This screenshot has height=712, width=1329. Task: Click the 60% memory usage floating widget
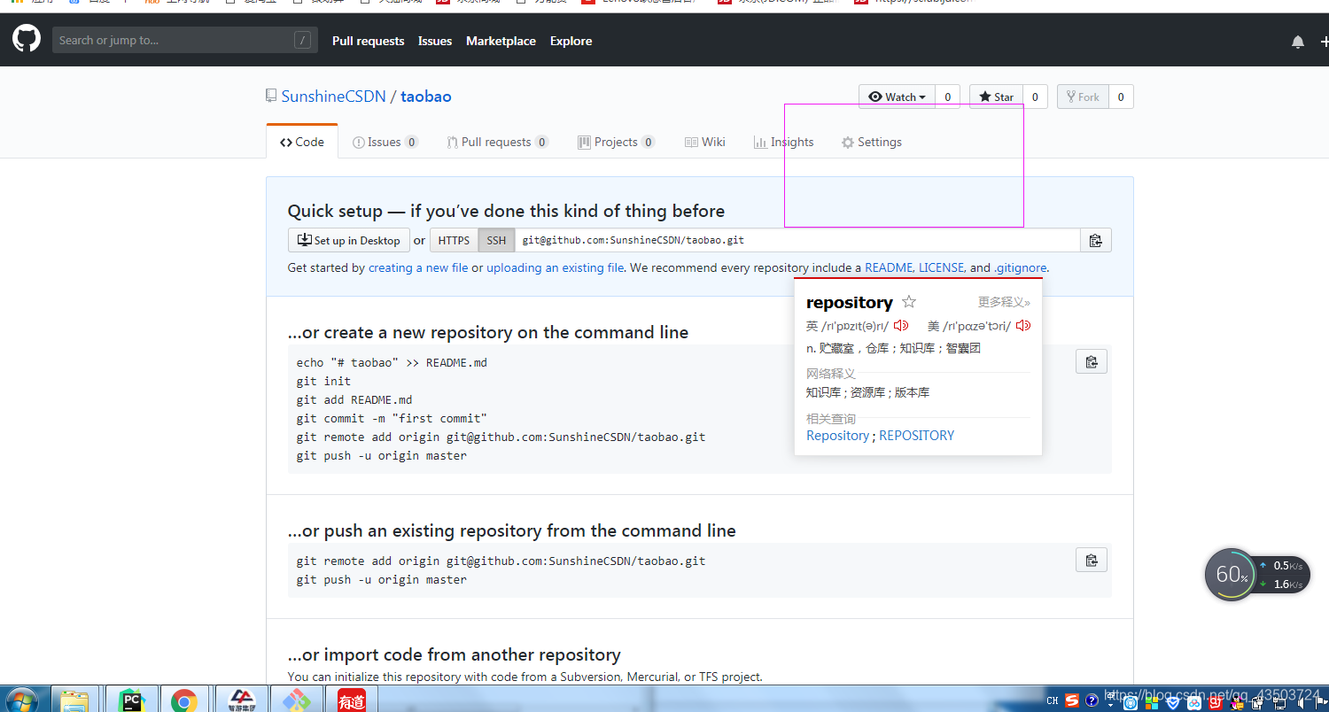pos(1232,575)
